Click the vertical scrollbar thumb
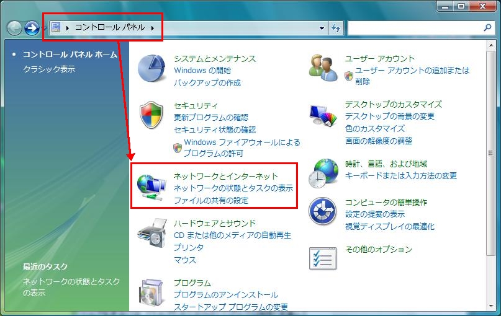 [491, 153]
